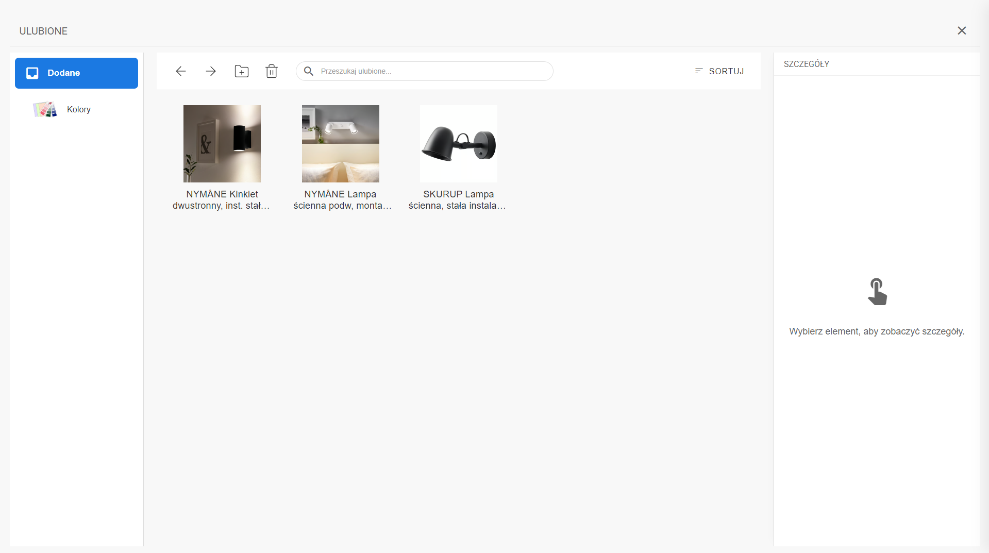Select the NYMÅNE Kinkiet dwustronny thumbnail
Viewport: 989px width, 553px height.
click(222, 144)
